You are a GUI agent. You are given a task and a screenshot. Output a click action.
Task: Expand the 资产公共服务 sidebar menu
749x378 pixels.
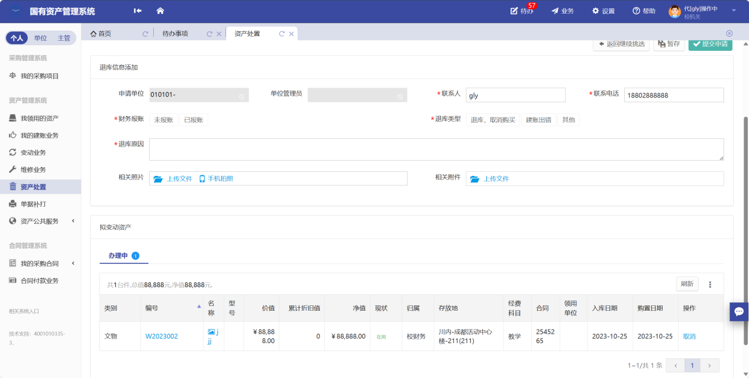[x=73, y=221]
